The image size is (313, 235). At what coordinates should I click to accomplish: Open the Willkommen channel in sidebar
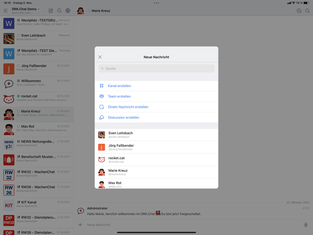click(37, 84)
